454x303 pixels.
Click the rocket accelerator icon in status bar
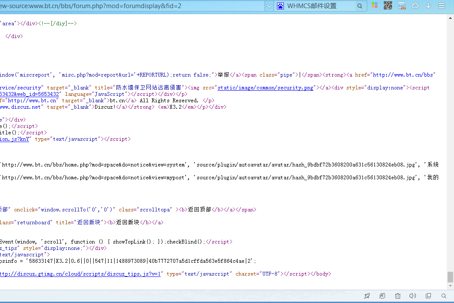pyautogui.click(x=367, y=296)
